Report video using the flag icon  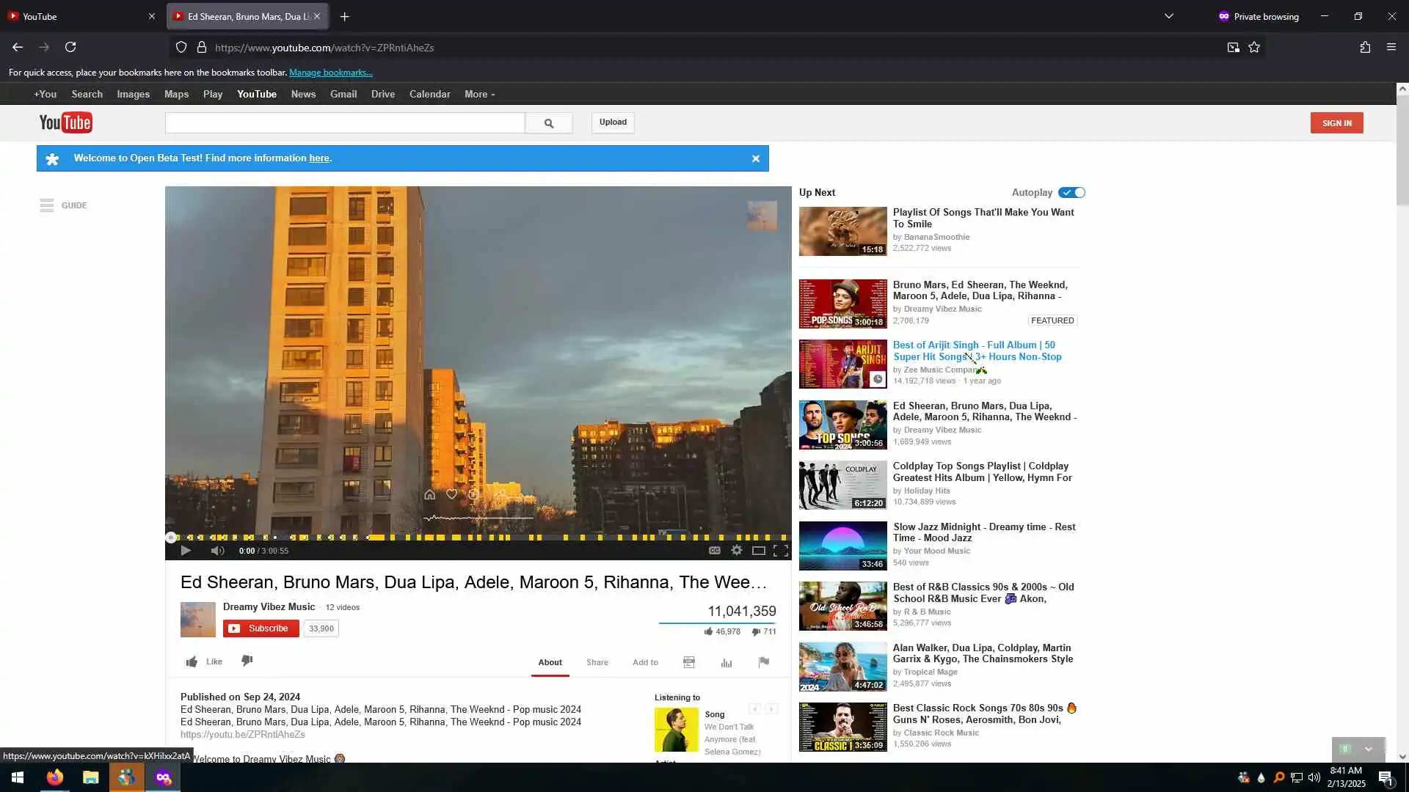[x=764, y=661]
